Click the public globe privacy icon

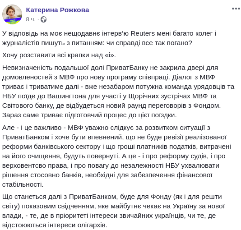(43, 19)
